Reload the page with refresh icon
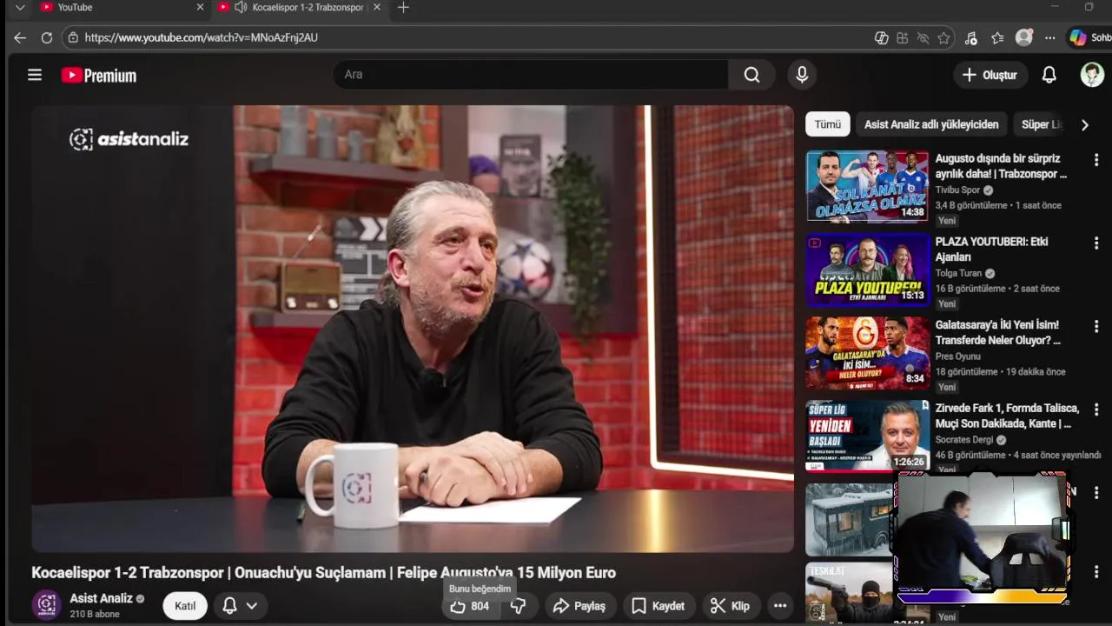1112x626 pixels. click(47, 37)
